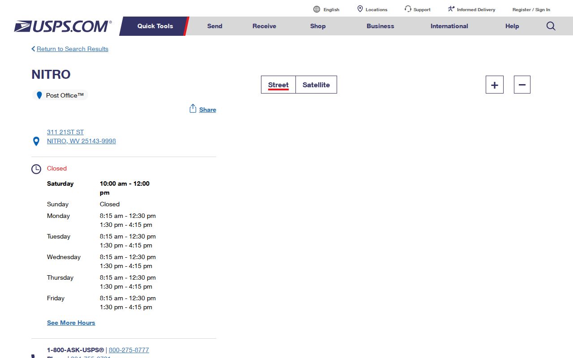Image resolution: width=573 pixels, height=358 pixels.
Task: Switch map to Satellite view
Action: 316,85
